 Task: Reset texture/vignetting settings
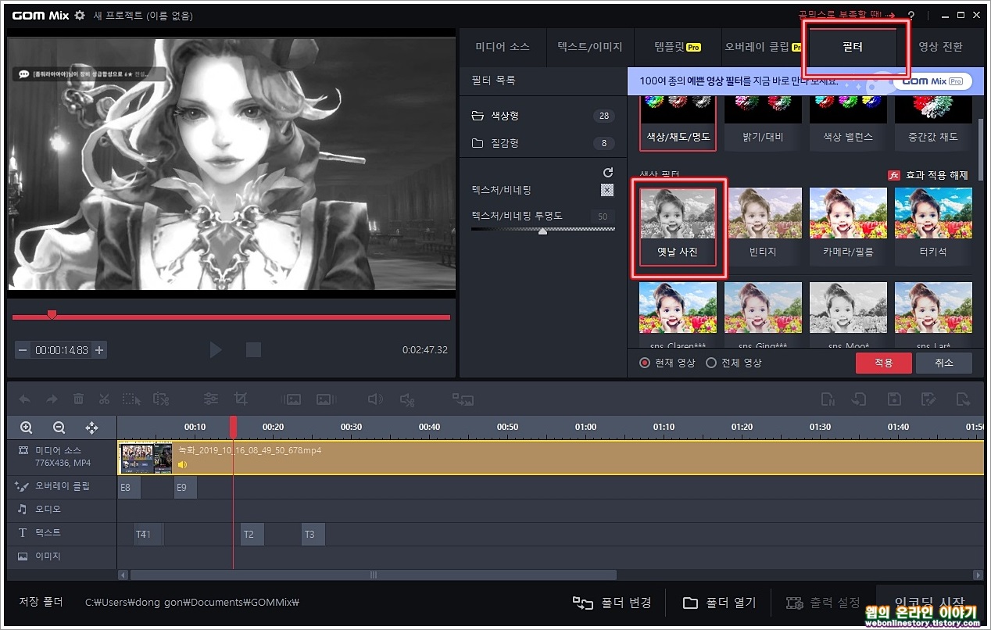(x=608, y=172)
